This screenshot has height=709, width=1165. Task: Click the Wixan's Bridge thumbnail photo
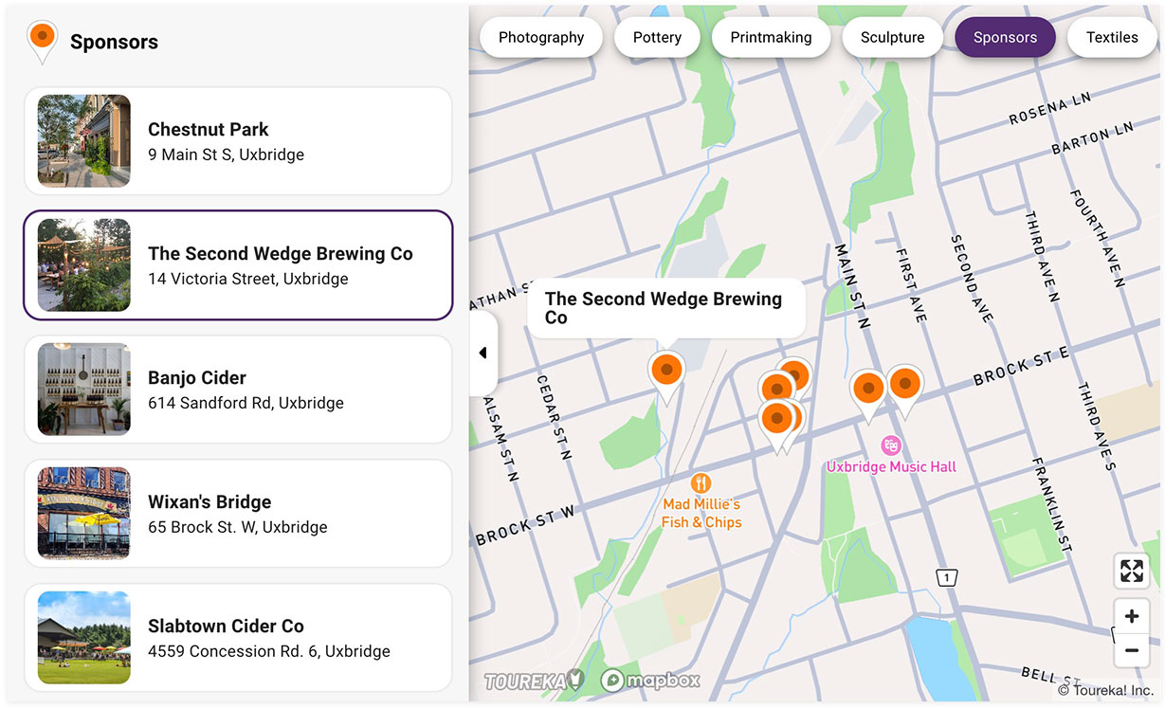coord(84,513)
